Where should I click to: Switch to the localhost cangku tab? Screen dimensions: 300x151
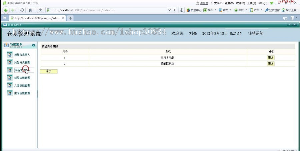pyautogui.click(x=37, y=18)
